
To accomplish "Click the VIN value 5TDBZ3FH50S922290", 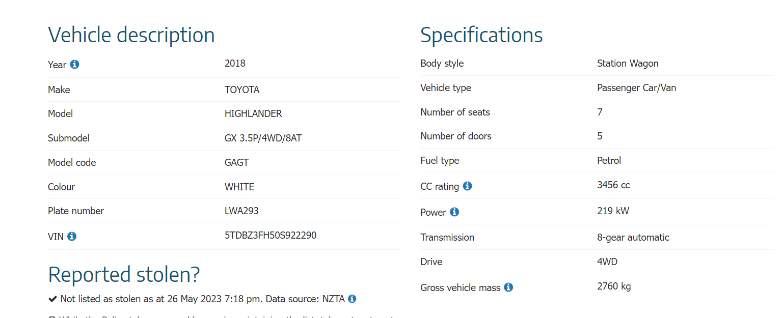I will pos(270,236).
